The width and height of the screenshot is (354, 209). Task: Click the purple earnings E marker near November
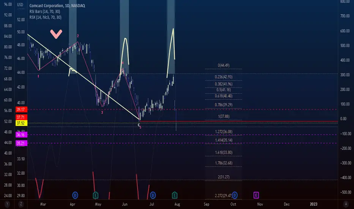click(x=256, y=195)
